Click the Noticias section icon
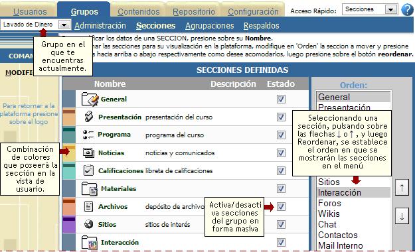Viewport: 415px width, 252px height. pyautogui.click(x=88, y=153)
